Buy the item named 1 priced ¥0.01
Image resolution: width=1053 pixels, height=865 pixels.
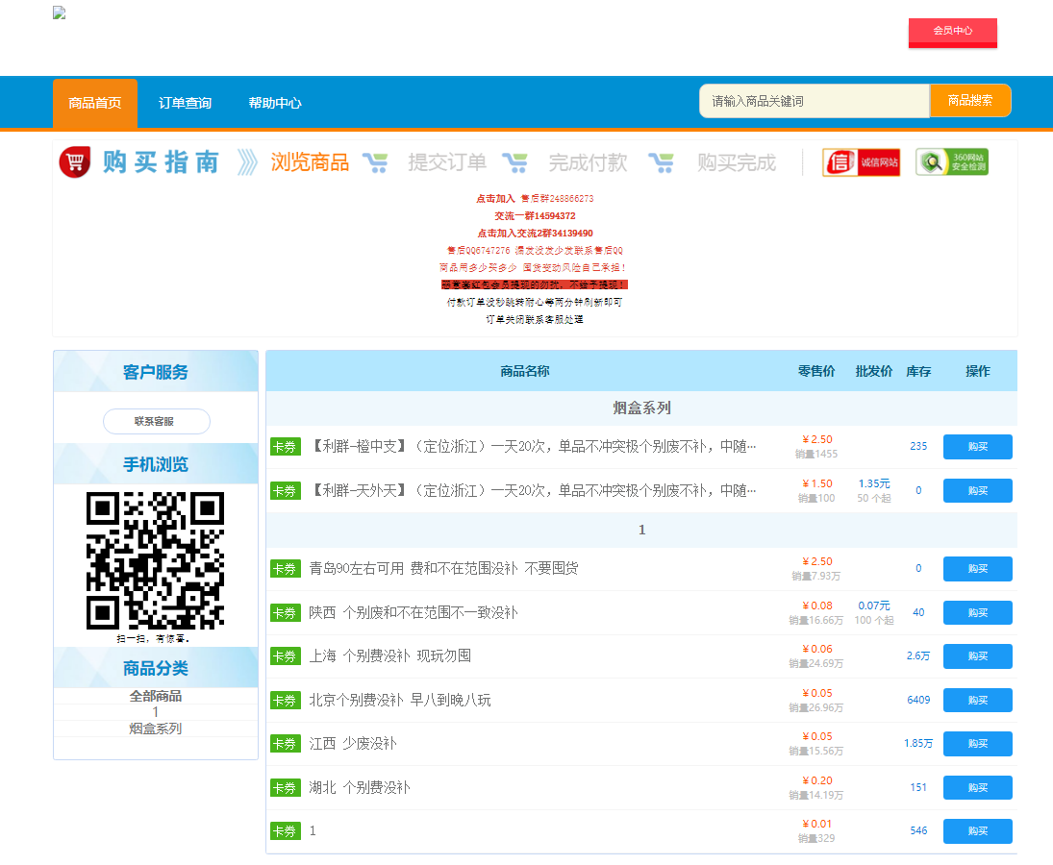coord(978,830)
